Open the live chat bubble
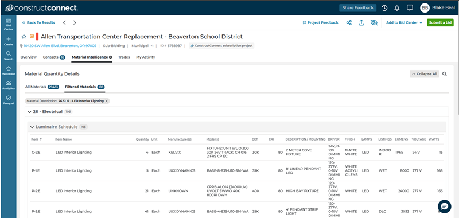This screenshot has height=218, width=459. (444, 207)
